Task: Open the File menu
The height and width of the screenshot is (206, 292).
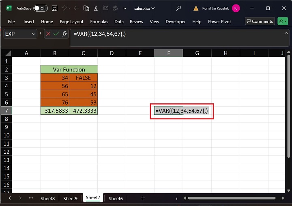Action: 11,21
